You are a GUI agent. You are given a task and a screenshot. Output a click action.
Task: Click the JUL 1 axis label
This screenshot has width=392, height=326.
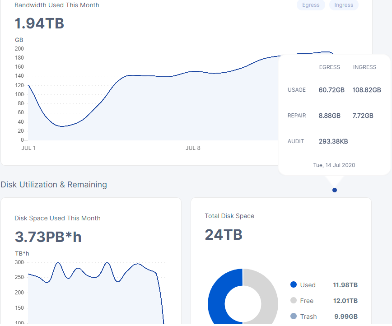click(x=28, y=148)
